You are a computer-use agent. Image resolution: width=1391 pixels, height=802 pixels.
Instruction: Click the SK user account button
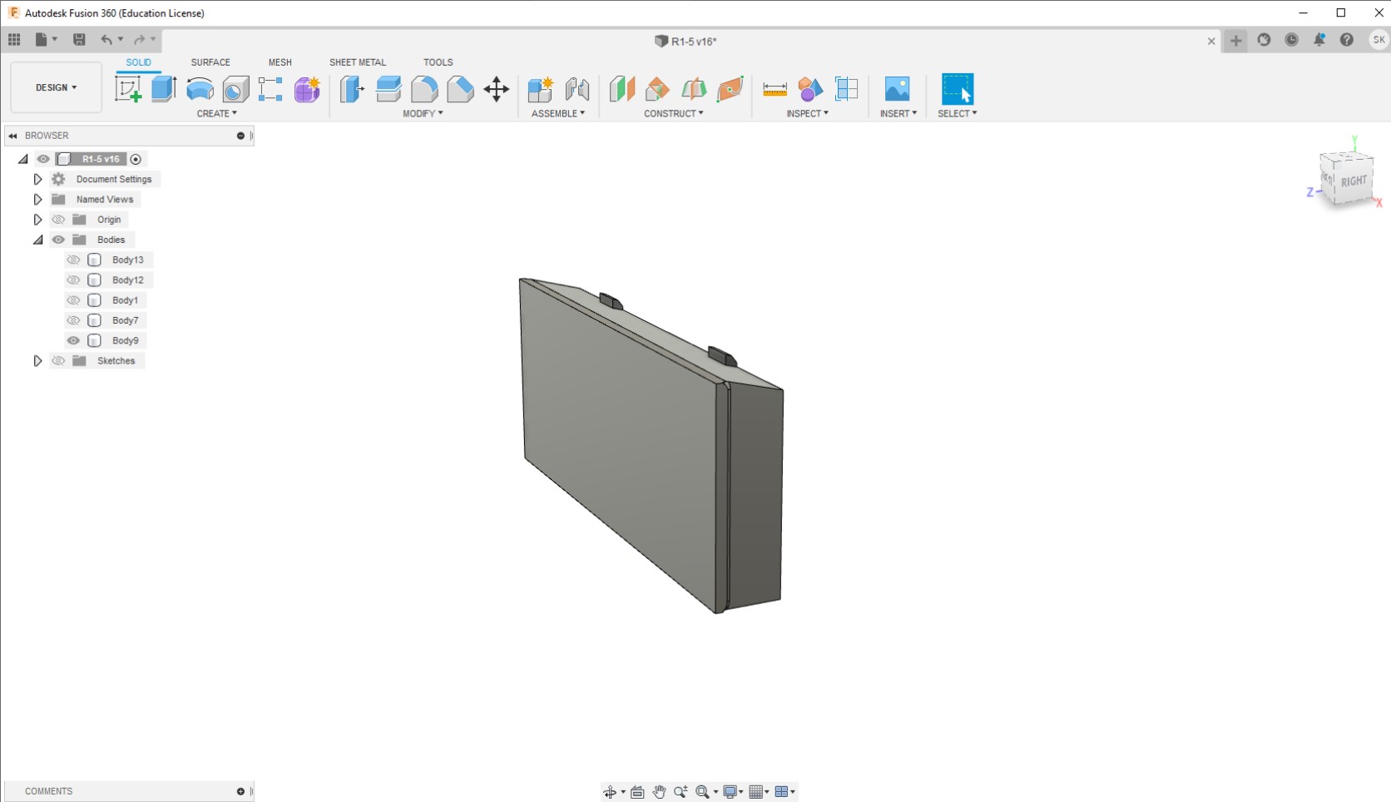[x=1379, y=40]
